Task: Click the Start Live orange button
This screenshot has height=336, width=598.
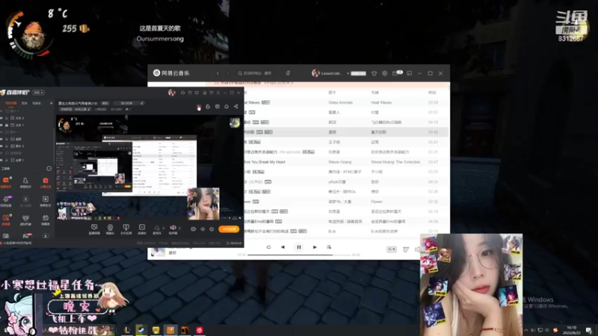Action: point(229,229)
